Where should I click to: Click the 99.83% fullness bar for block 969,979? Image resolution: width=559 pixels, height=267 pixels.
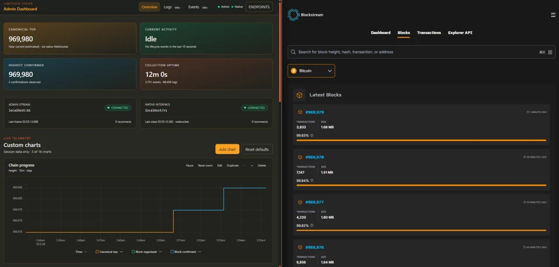point(421,140)
